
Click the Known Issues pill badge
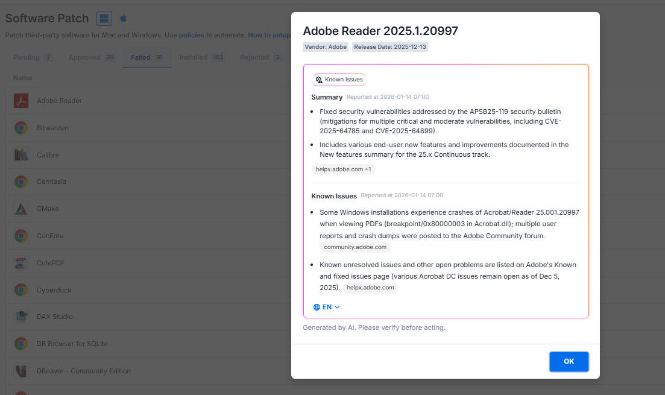[x=339, y=80]
